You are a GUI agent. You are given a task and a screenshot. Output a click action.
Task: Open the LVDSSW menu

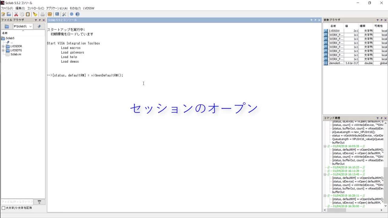coord(89,8)
